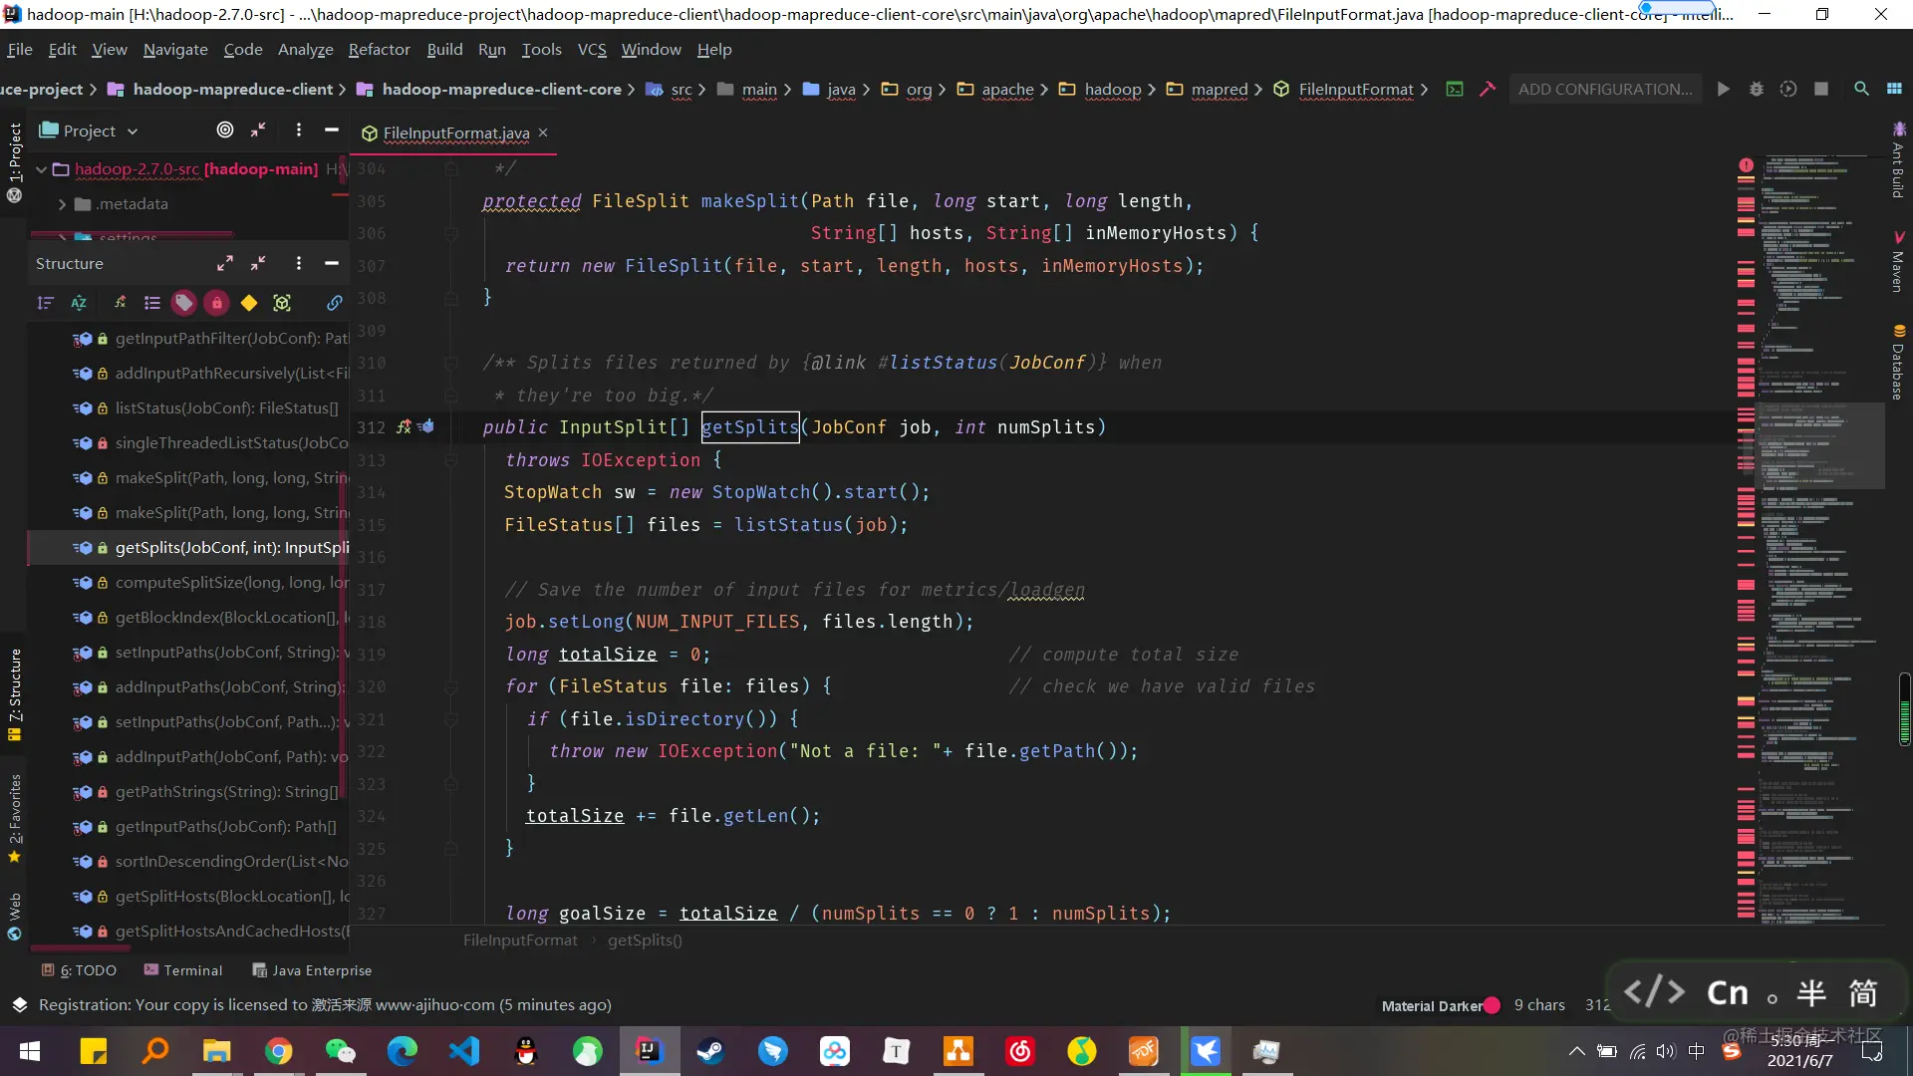Viewport: 1913px width, 1076px height.
Task: Toggle the Show non-public lock filter
Action: coord(216,303)
